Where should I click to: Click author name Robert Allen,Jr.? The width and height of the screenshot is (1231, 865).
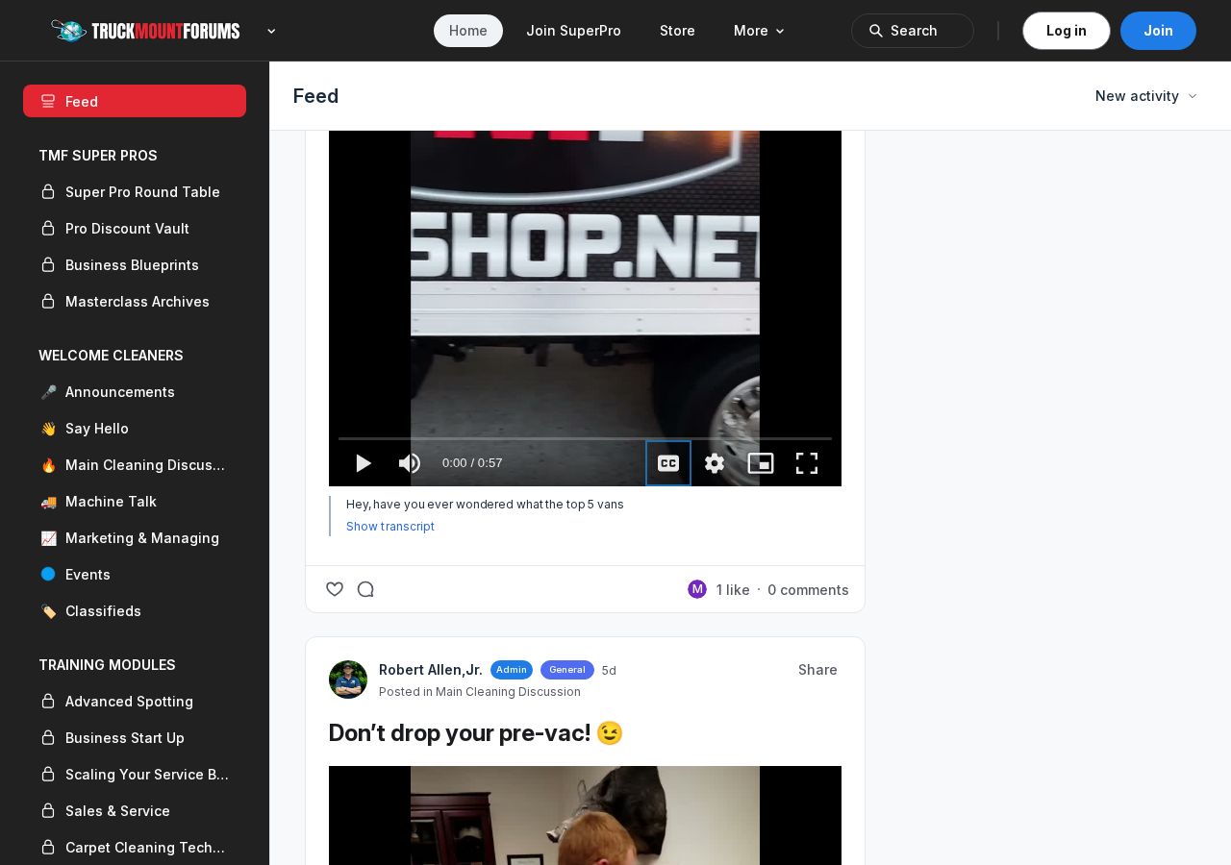tap(431, 670)
